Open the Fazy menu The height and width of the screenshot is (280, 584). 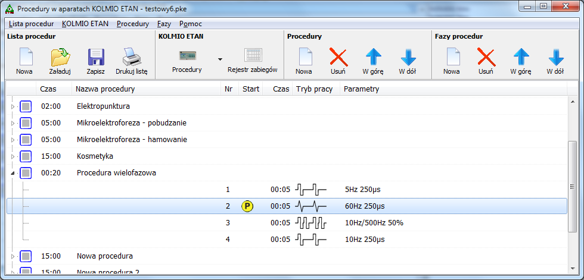[164, 24]
